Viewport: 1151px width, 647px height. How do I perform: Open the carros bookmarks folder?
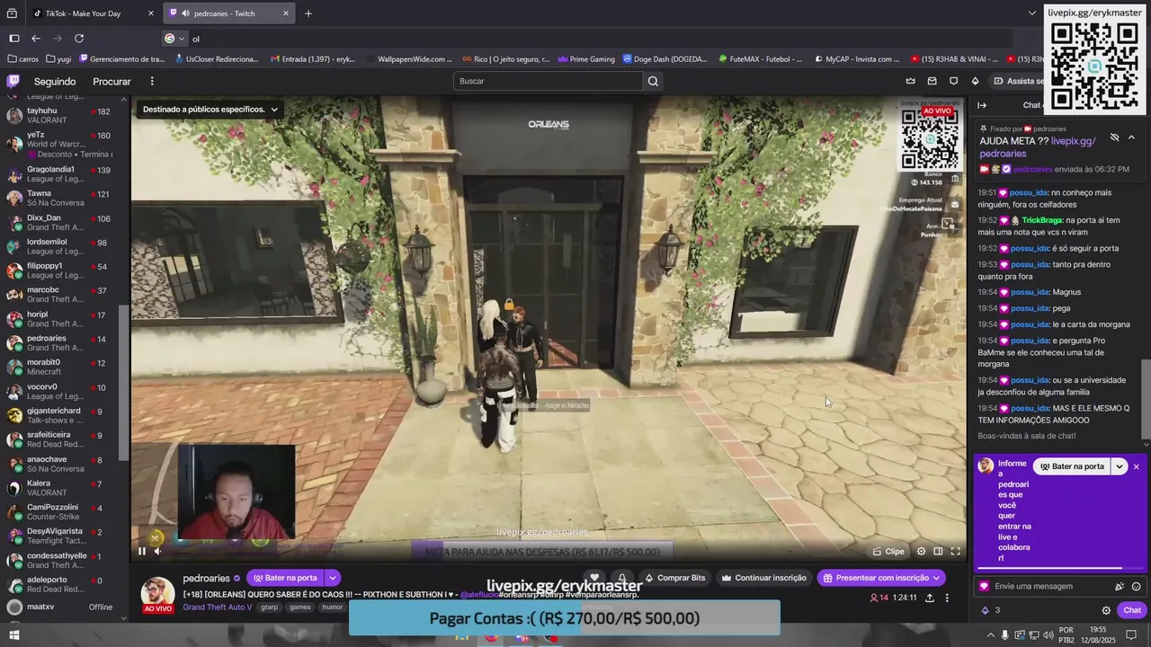[x=22, y=59]
